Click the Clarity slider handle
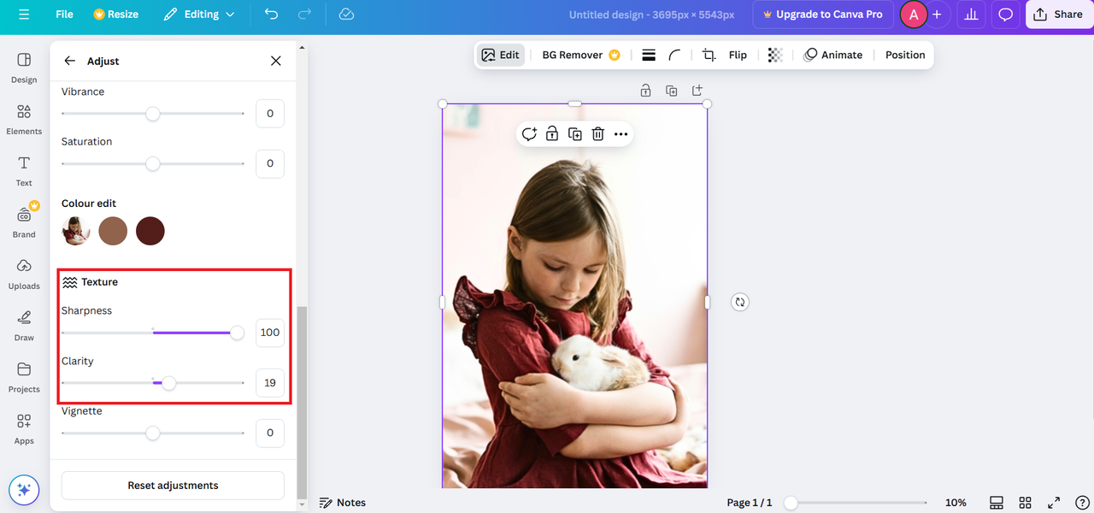The image size is (1094, 513). coord(169,383)
